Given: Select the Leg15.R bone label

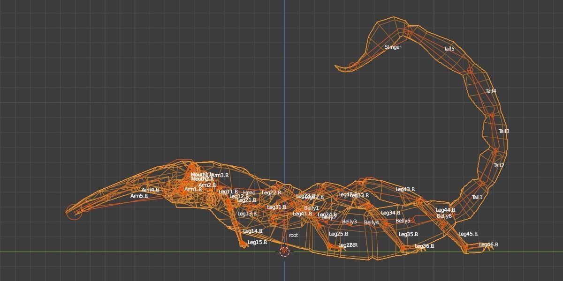Looking at the screenshot, I should click(258, 242).
